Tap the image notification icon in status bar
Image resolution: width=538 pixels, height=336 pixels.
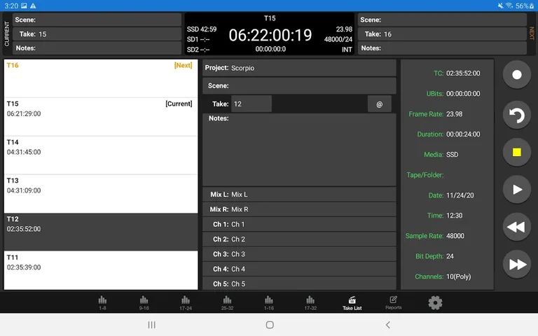click(24, 6)
